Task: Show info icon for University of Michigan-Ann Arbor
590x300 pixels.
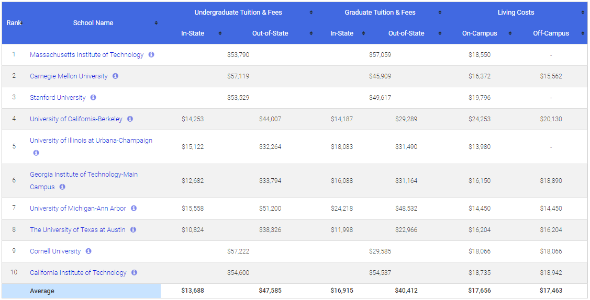Action: [134, 208]
